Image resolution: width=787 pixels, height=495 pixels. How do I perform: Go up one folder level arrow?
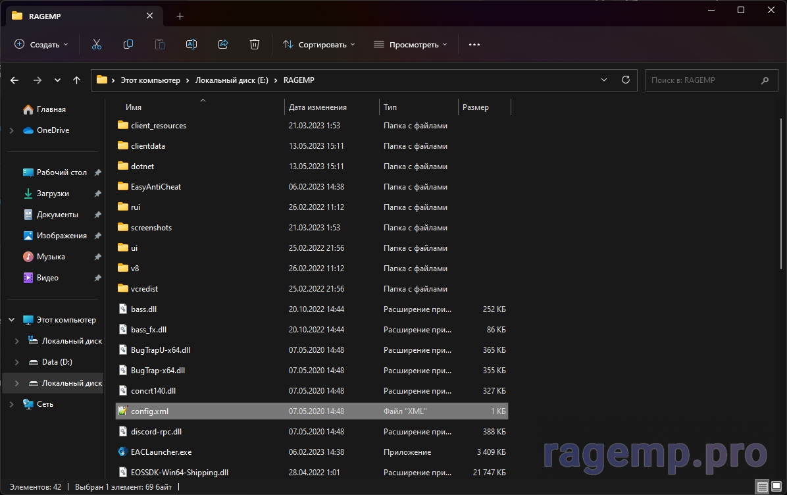coord(76,80)
